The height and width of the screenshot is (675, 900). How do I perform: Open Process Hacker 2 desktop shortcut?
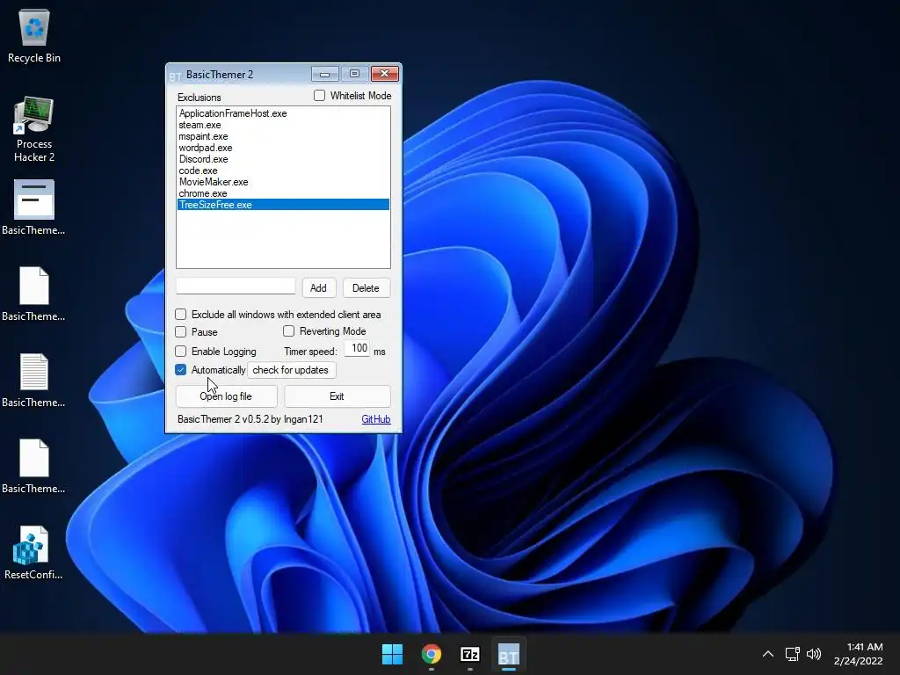[34, 129]
